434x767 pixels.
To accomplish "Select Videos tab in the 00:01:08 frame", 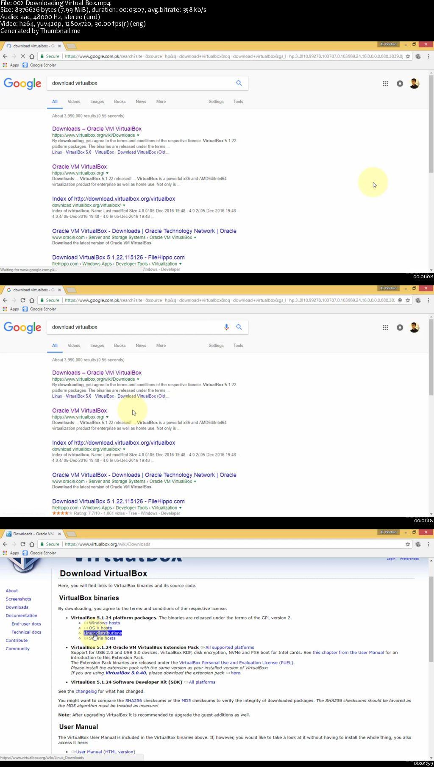I will 74,102.
